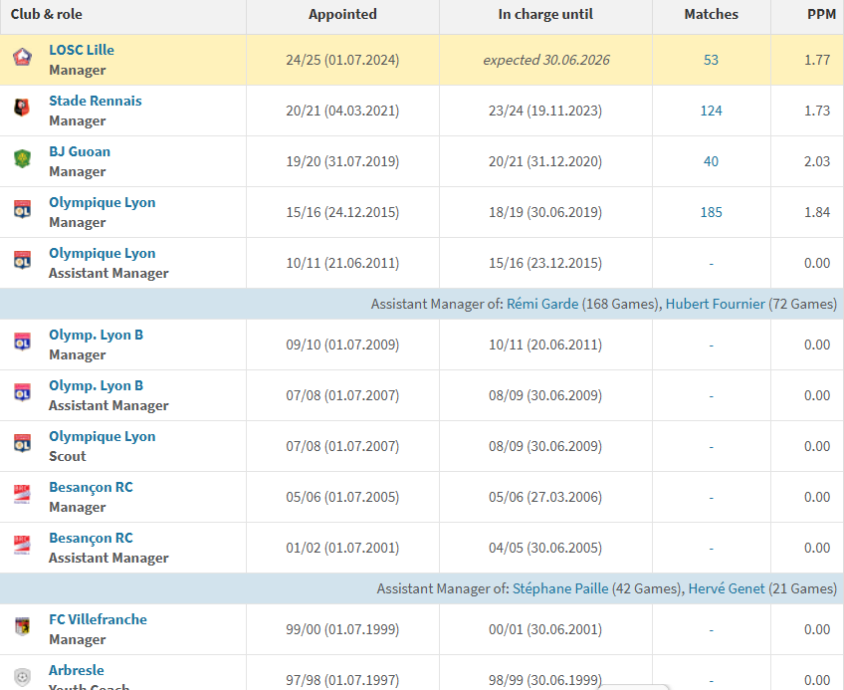The height and width of the screenshot is (690, 844).
Task: Click the Arbresle club crest
Action: [22, 677]
